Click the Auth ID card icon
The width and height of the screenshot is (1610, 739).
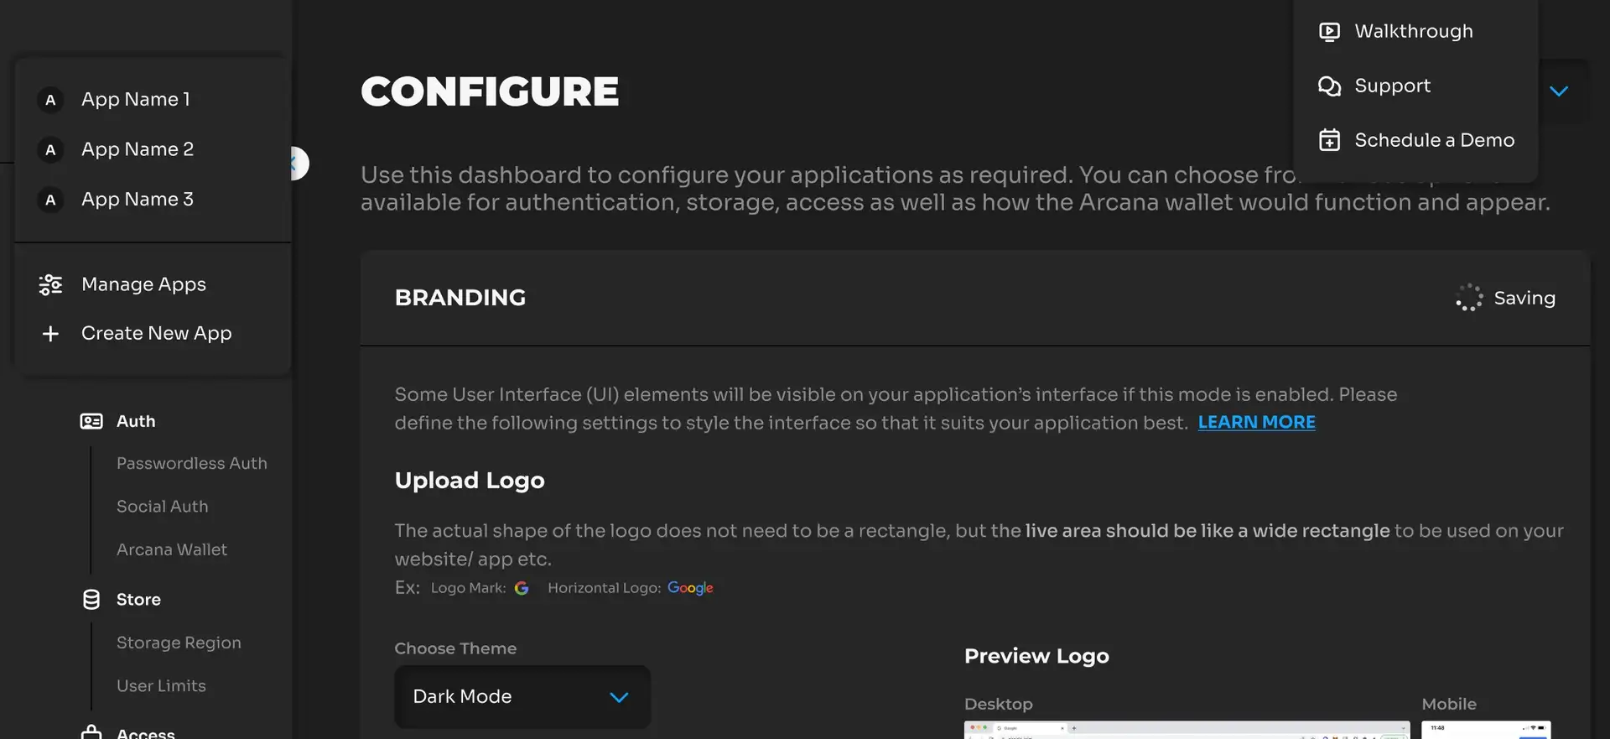point(91,421)
